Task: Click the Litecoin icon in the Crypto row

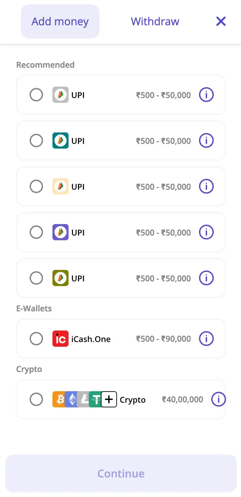Action: [x=84, y=399]
